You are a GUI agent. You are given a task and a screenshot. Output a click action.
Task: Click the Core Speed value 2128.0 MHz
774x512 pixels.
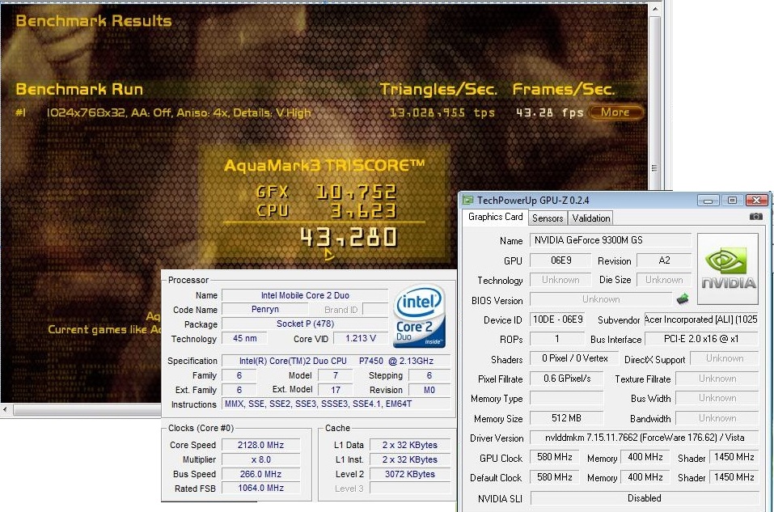(260, 445)
